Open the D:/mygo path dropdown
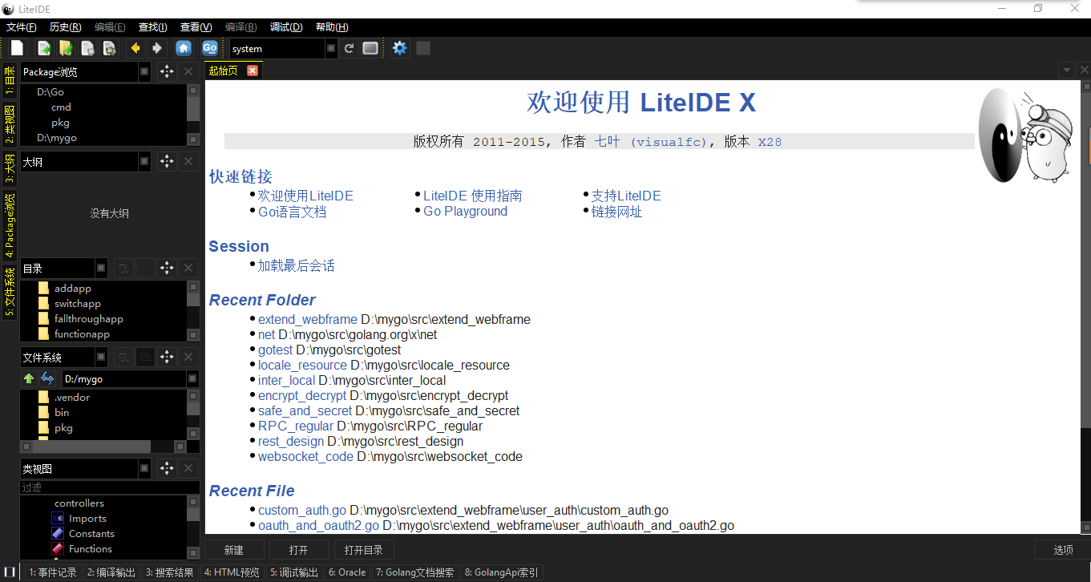This screenshot has width=1091, height=582. tap(193, 378)
